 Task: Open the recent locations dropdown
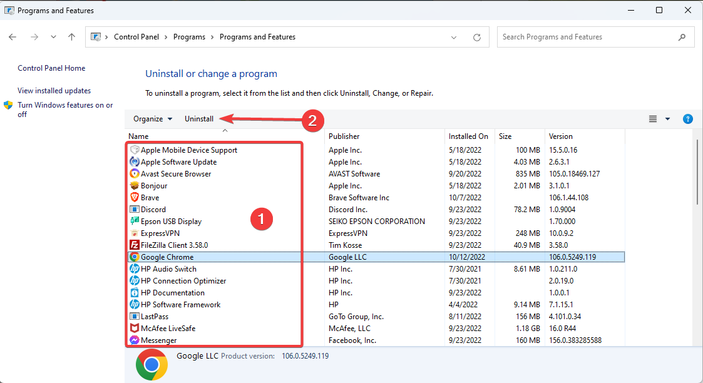tap(53, 37)
